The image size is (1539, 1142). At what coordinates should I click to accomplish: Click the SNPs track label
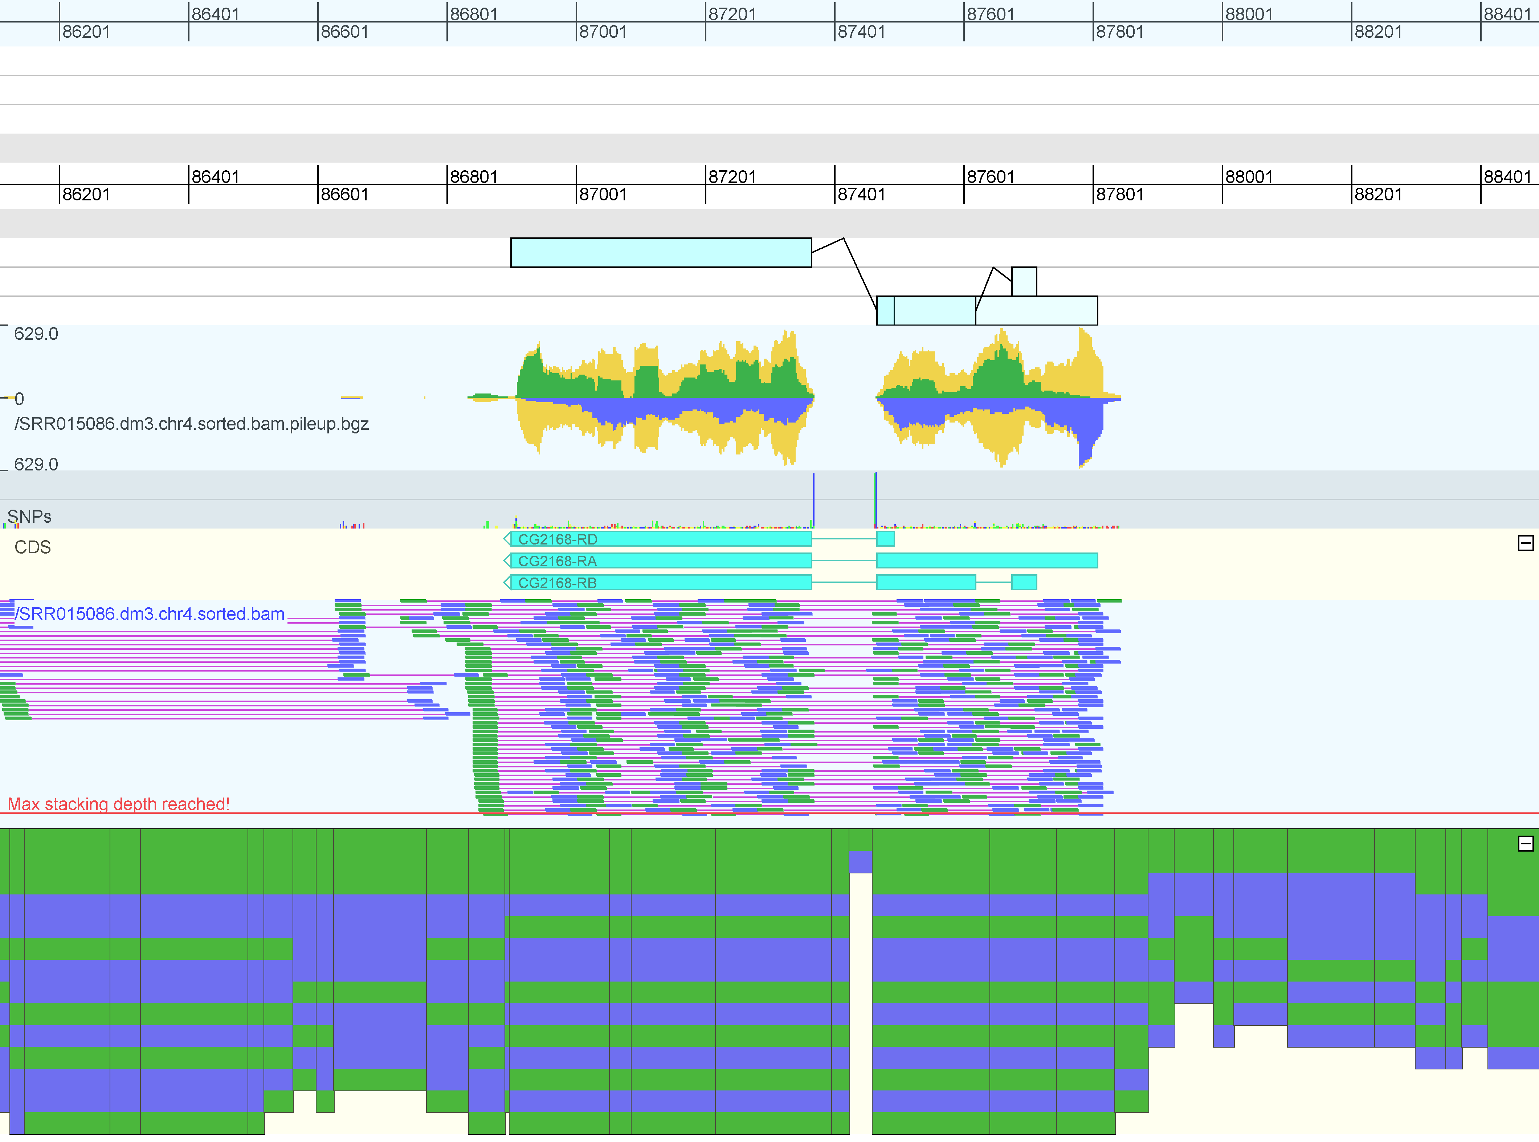[x=29, y=517]
